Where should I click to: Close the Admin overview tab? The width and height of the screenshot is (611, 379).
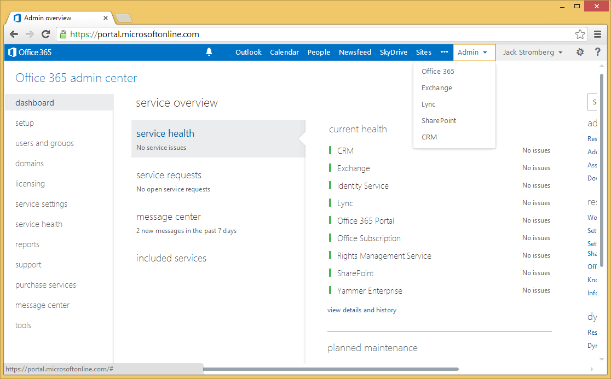click(x=106, y=18)
